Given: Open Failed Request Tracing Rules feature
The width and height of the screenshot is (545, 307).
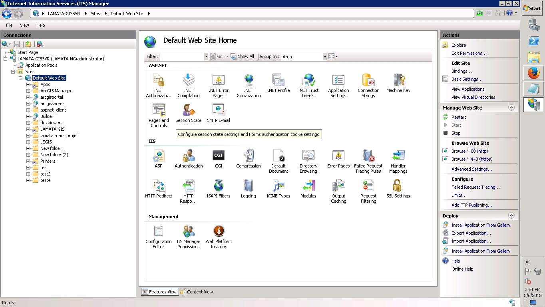Looking at the screenshot, I should [368, 161].
